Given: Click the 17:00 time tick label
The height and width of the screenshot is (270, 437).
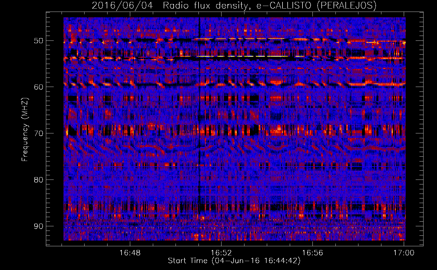Looking at the screenshot, I should (x=404, y=253).
